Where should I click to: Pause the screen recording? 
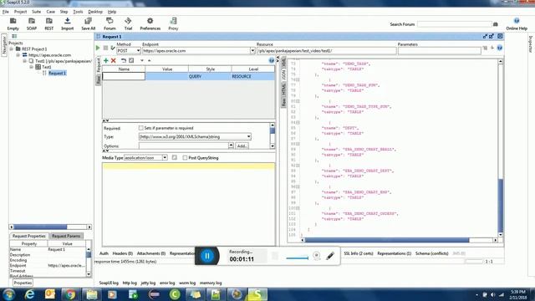(x=207, y=256)
